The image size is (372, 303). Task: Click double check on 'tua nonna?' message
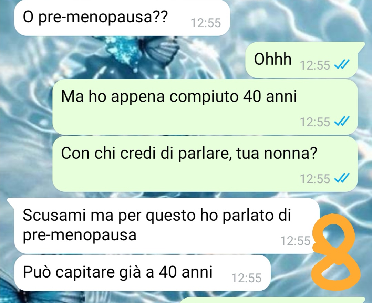pos(342,178)
